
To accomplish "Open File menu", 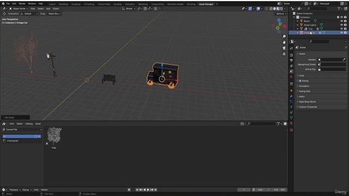I will pos(8,4).
